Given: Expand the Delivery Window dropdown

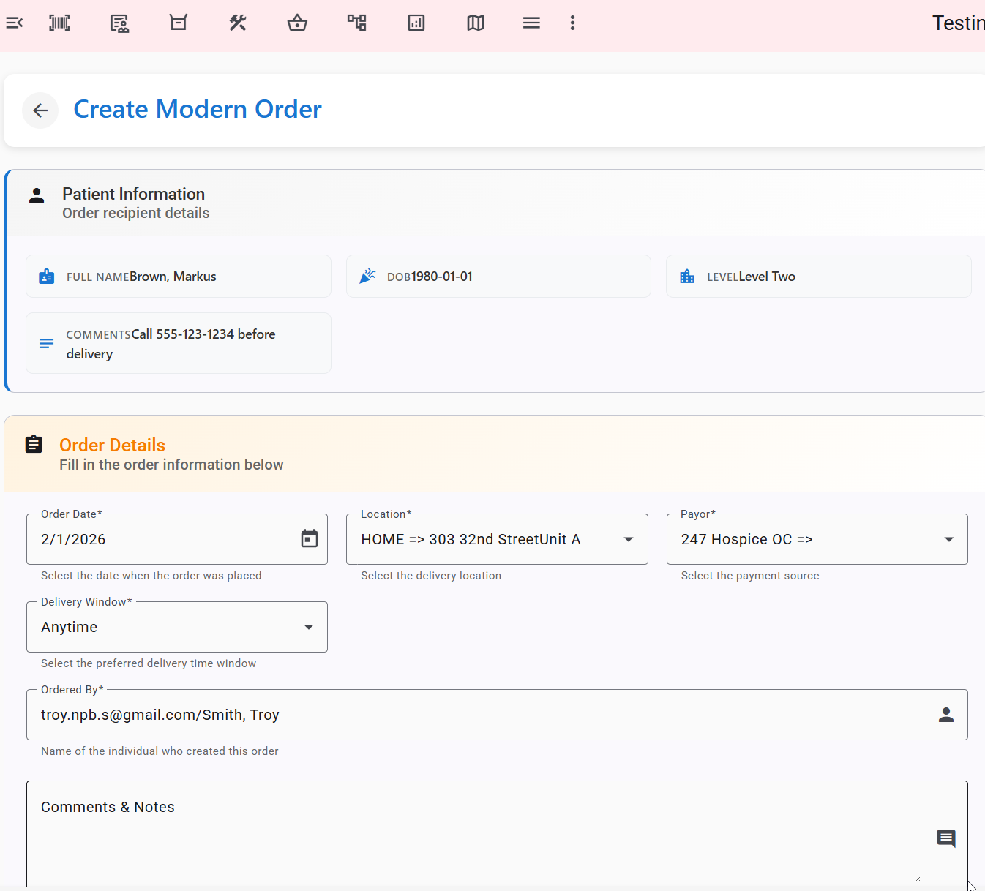Looking at the screenshot, I should 308,627.
